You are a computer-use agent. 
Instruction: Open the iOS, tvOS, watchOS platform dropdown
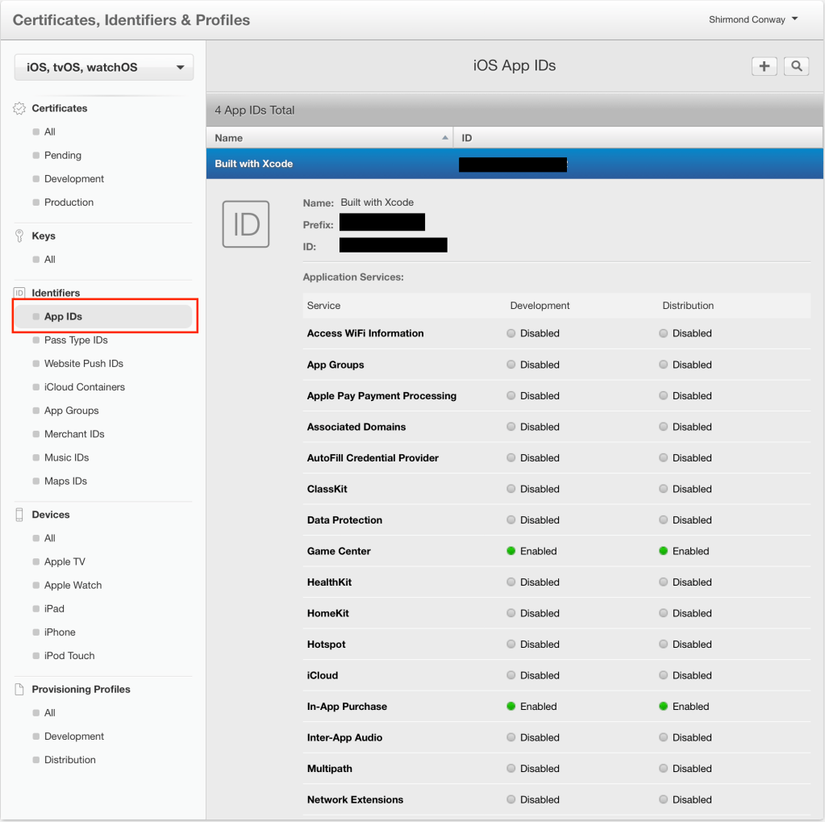coord(104,68)
